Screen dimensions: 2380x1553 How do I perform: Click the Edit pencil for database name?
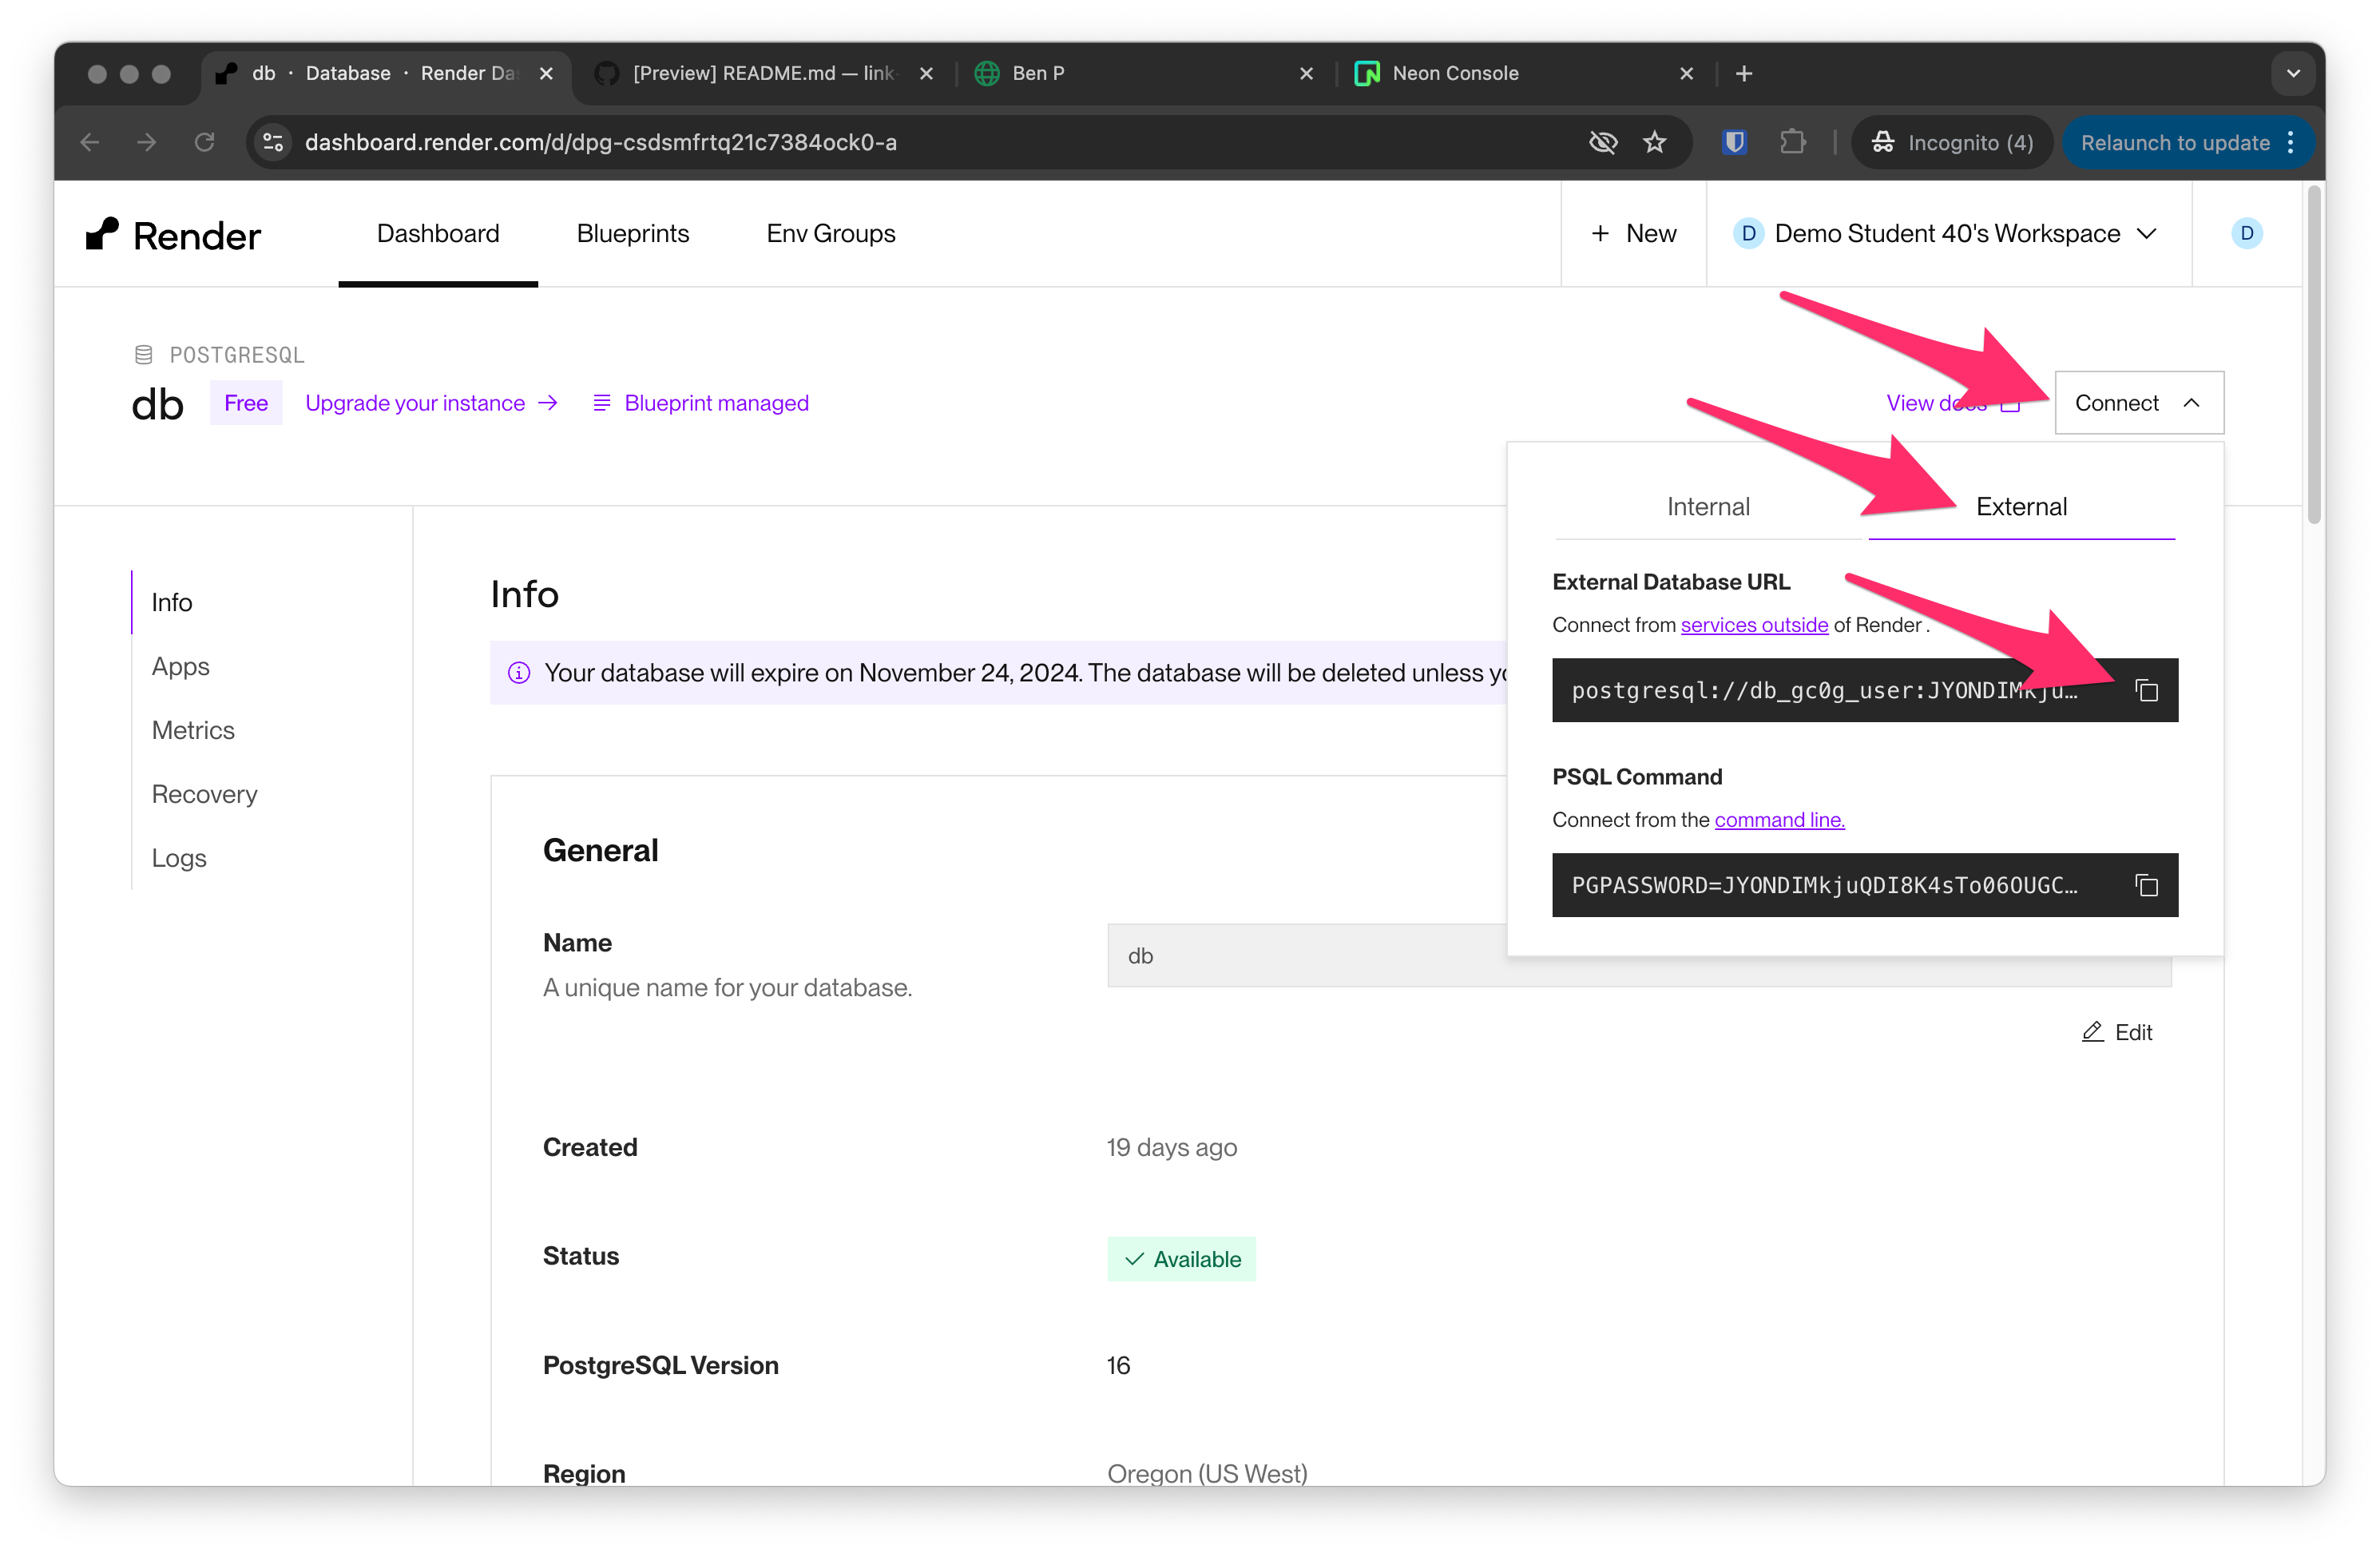pos(2117,1032)
